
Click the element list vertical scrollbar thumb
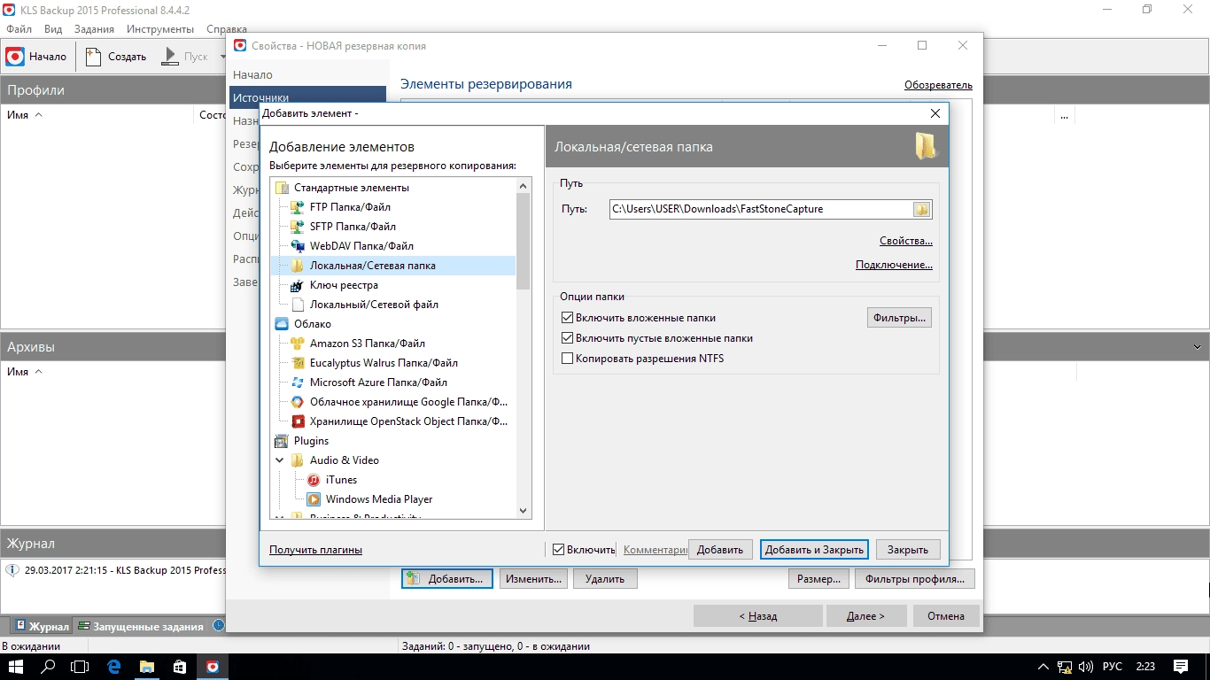523,241
